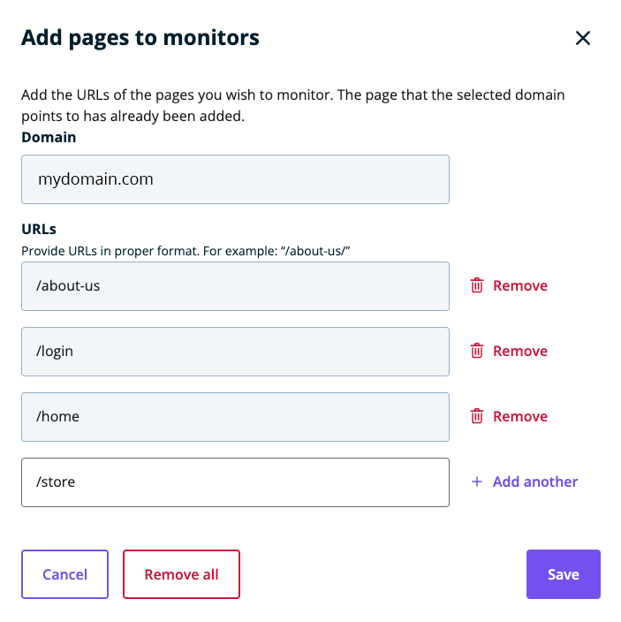Click the trash icon beside /about-us
The image size is (621, 622).
coord(477,285)
